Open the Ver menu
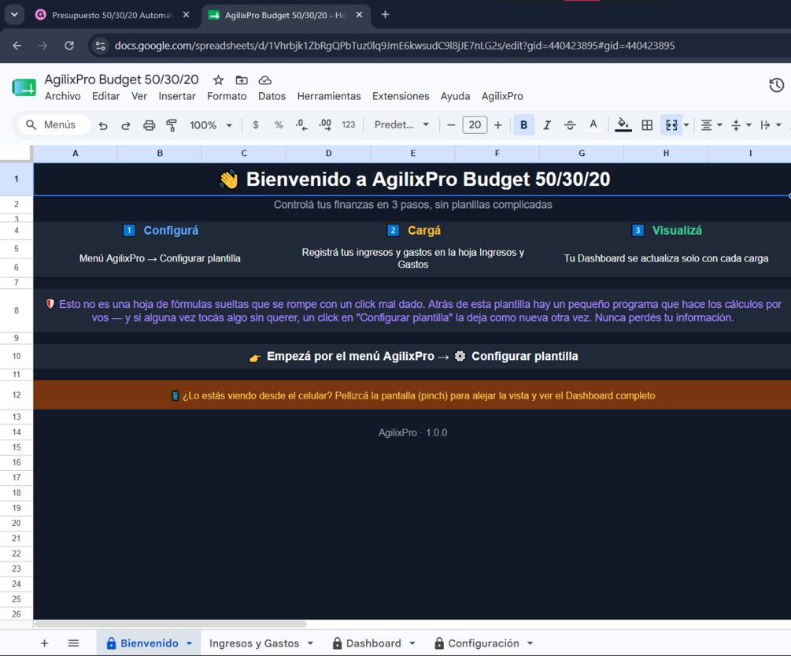 [139, 96]
